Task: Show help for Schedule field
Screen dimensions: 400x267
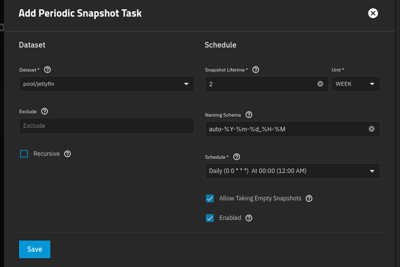Action: pos(237,157)
